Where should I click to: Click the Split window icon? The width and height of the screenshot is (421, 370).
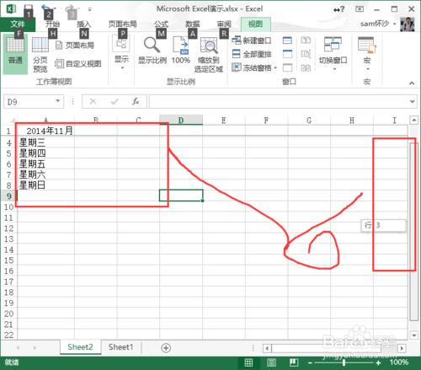click(287, 40)
